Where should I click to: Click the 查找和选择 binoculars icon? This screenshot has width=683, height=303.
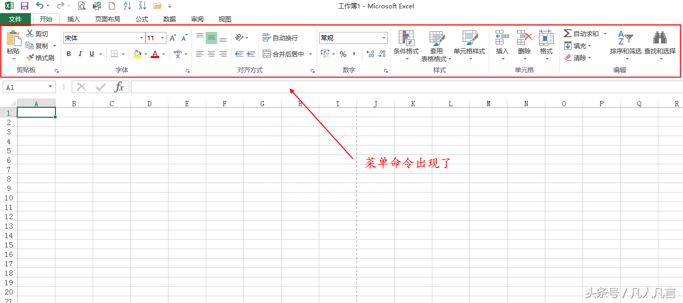click(x=659, y=38)
